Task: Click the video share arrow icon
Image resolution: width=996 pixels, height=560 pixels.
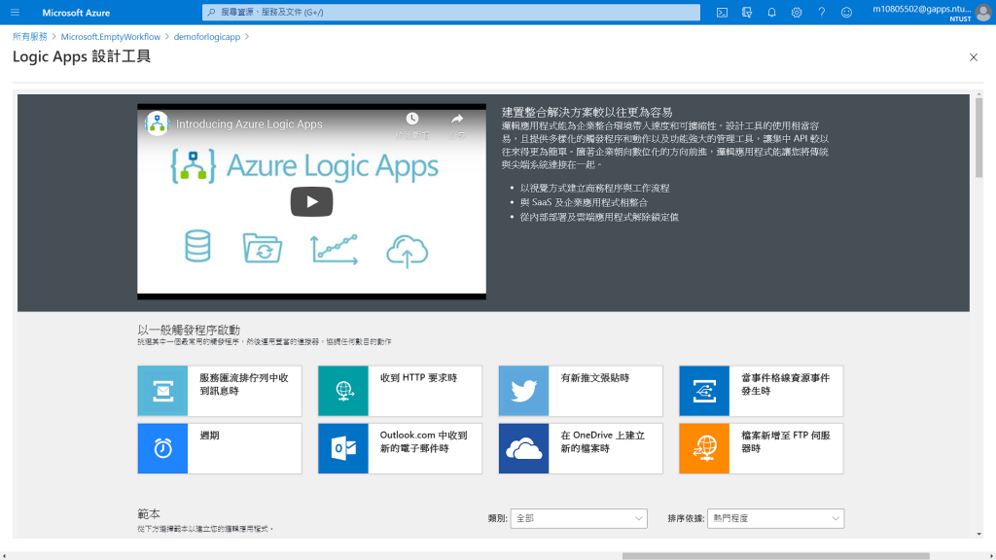Action: [457, 119]
